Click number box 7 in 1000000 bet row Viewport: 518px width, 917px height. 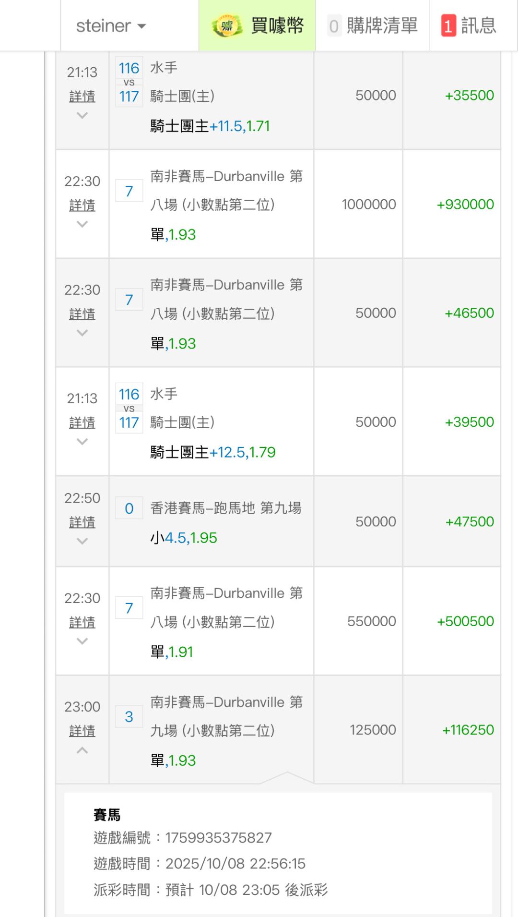pos(129,192)
